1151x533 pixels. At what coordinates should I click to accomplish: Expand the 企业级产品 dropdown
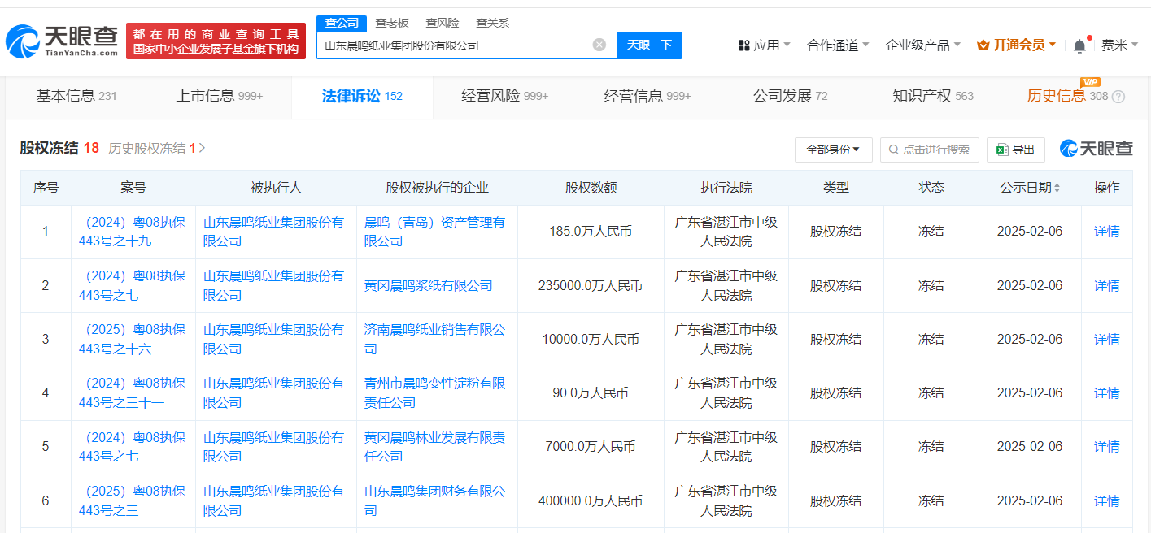(922, 45)
